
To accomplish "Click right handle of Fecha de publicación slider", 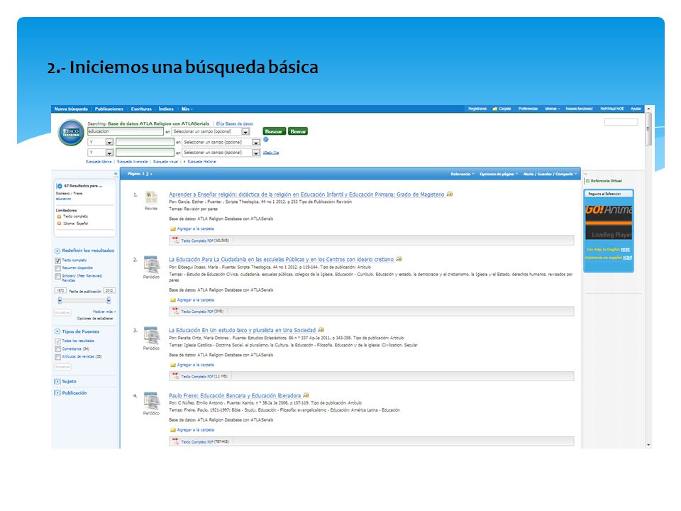I will point(109,300).
